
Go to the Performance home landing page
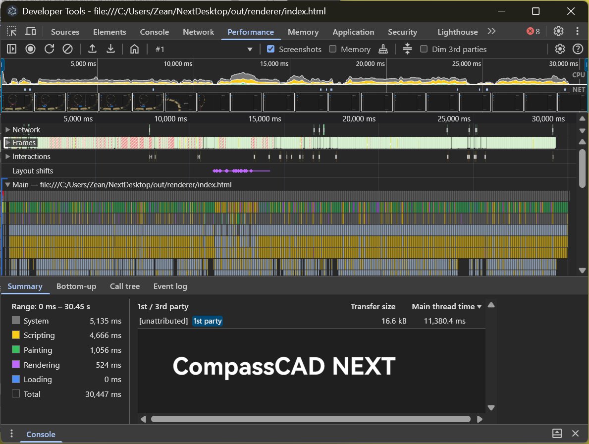tap(134, 49)
